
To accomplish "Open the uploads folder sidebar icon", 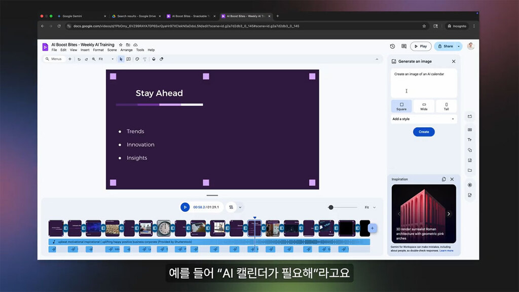I will 470,170.
